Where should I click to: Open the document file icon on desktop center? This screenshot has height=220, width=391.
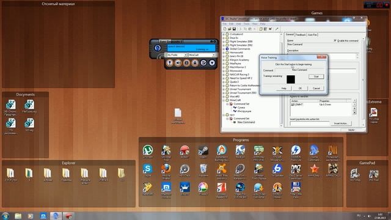click(x=178, y=116)
